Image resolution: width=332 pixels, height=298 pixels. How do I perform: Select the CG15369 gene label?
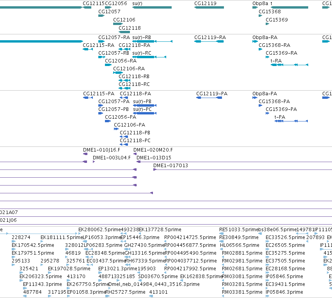tap(277, 20)
